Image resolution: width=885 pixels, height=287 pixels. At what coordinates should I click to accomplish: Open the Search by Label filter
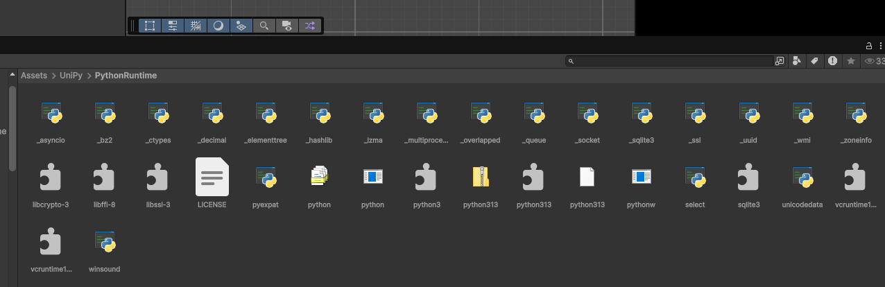click(815, 61)
